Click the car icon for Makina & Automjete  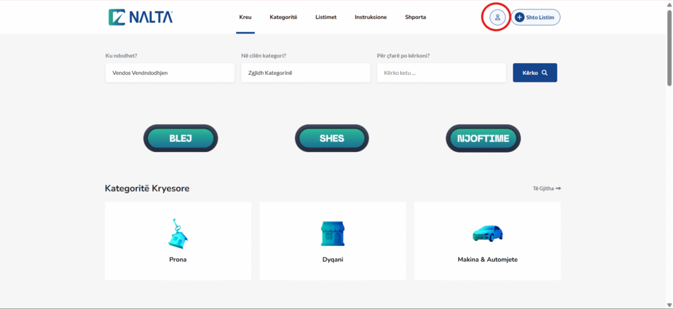tap(487, 233)
